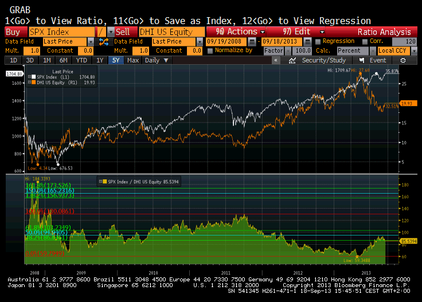Edit the Buy Constant 0.0 field
The height and width of the screenshot is (302, 422).
[86, 51]
